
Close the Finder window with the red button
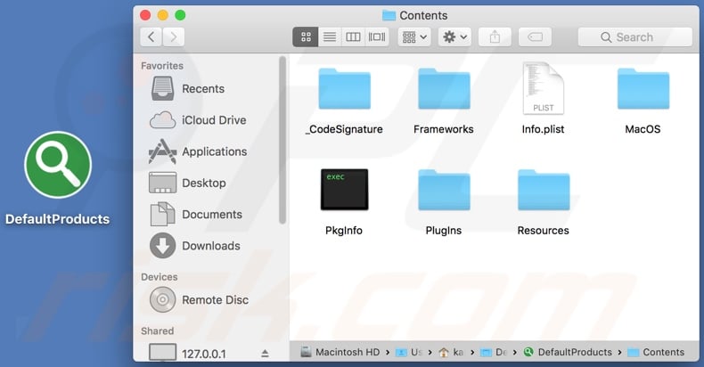(x=145, y=15)
